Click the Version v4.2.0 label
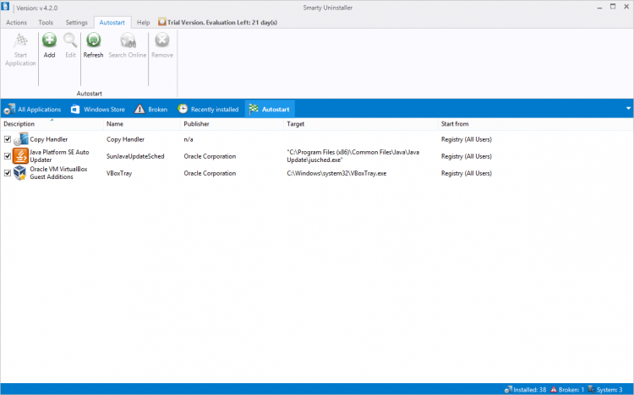 pyautogui.click(x=37, y=8)
